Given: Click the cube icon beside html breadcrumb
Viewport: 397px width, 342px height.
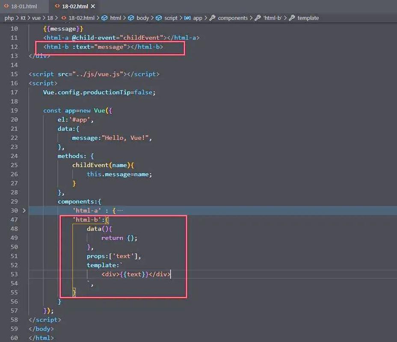Looking at the screenshot, I should [x=104, y=18].
